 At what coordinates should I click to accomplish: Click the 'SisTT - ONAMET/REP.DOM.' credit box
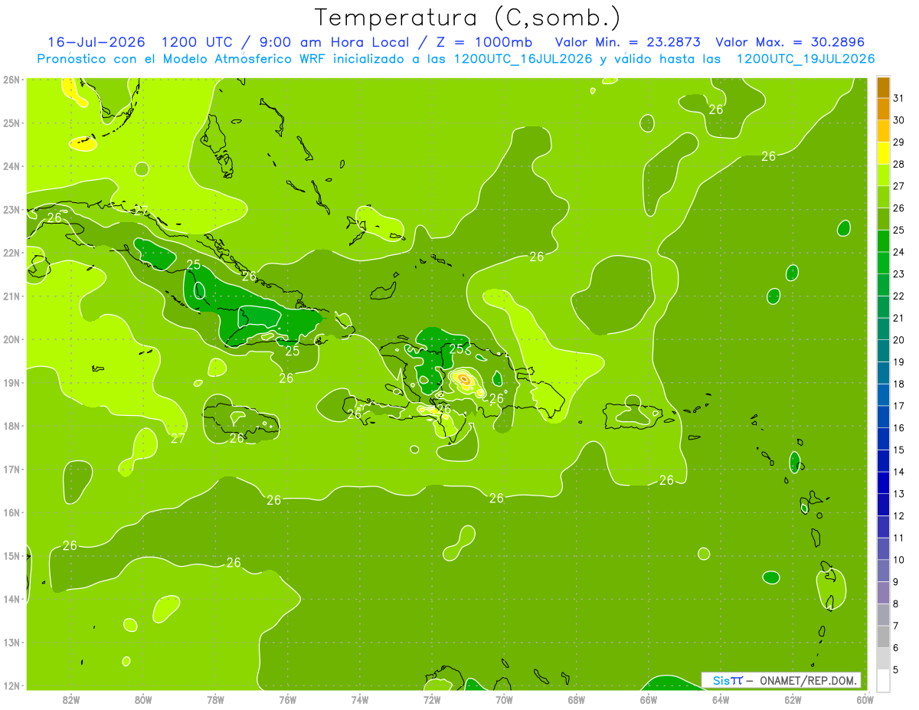[781, 680]
